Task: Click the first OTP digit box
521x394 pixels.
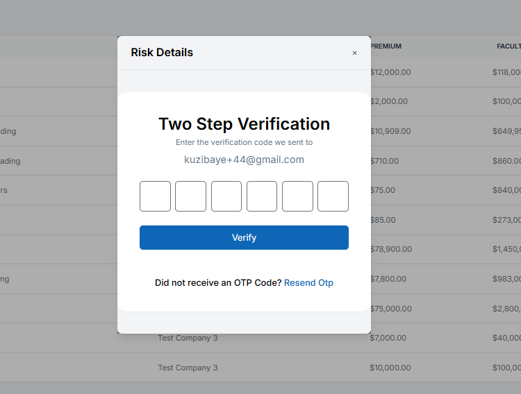Action: (x=155, y=196)
